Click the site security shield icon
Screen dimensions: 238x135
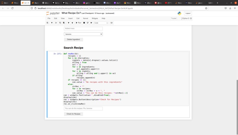(32, 8)
